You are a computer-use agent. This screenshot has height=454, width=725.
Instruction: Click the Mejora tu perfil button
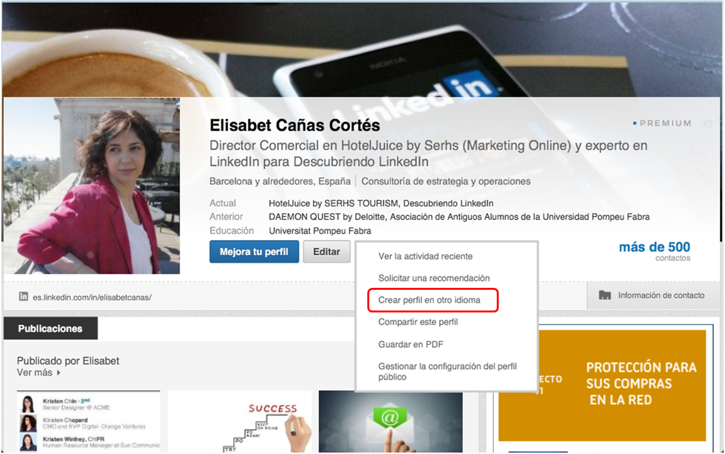coord(254,252)
